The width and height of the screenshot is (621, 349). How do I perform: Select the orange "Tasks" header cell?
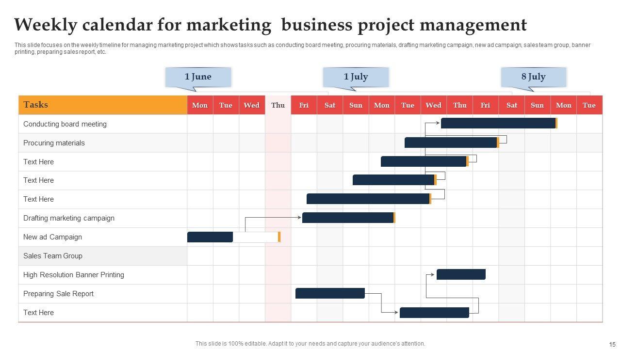[x=103, y=105]
